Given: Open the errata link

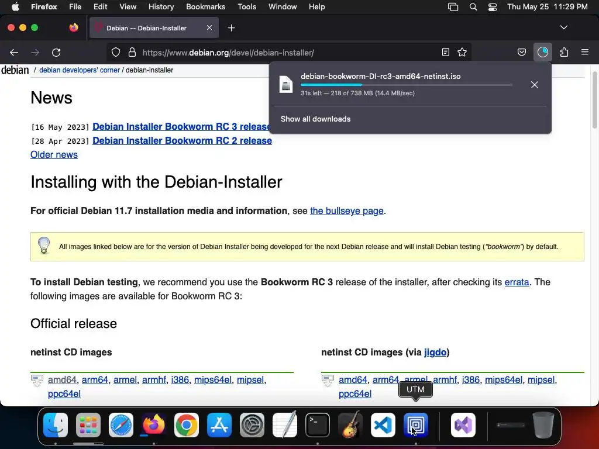Looking at the screenshot, I should pos(517,282).
